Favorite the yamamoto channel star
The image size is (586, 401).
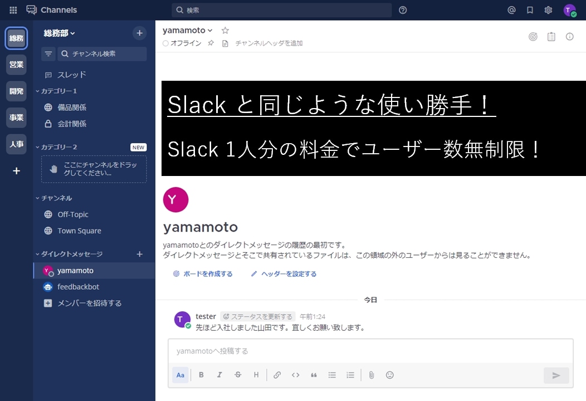click(225, 30)
